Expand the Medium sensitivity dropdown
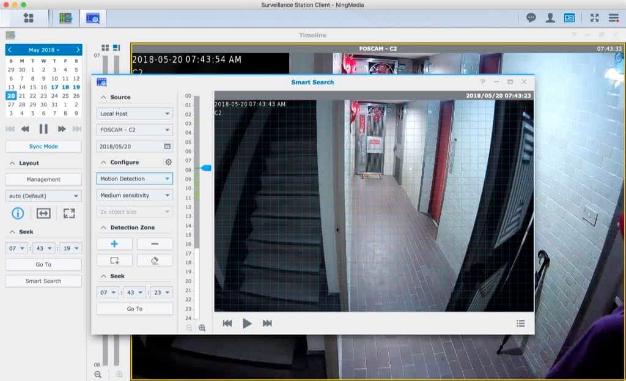This screenshot has width=626, height=381. pyautogui.click(x=134, y=196)
